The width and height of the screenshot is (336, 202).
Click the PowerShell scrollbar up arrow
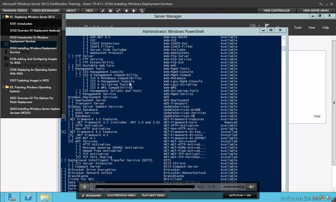(284, 38)
